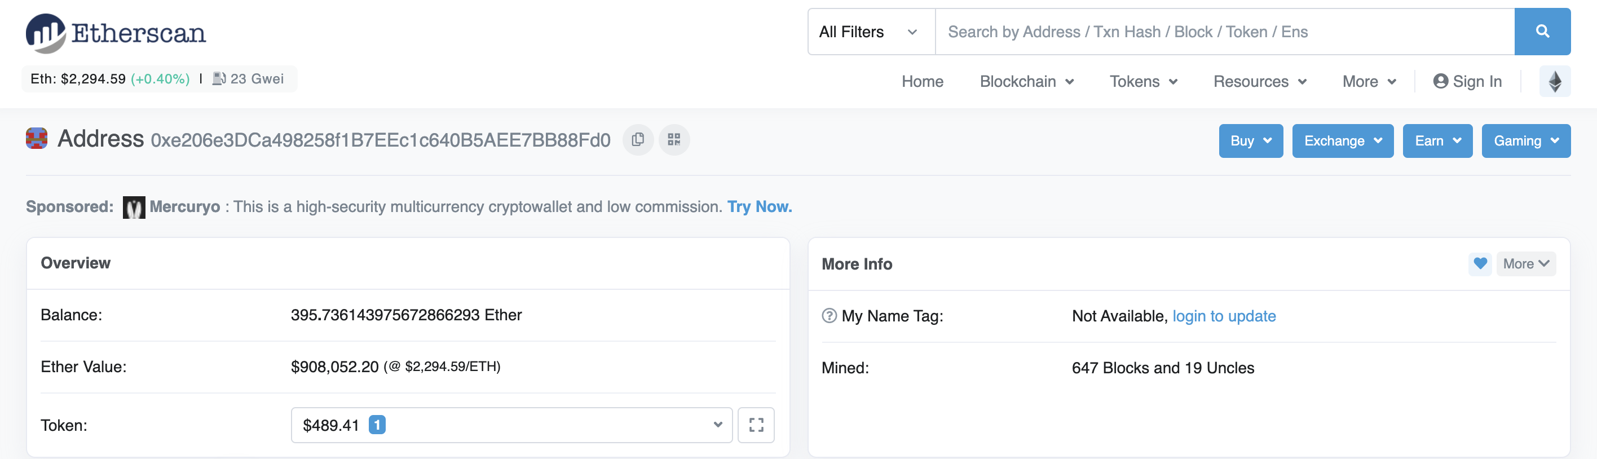Open the Blockchain navigation menu
1597x459 pixels.
click(1026, 82)
